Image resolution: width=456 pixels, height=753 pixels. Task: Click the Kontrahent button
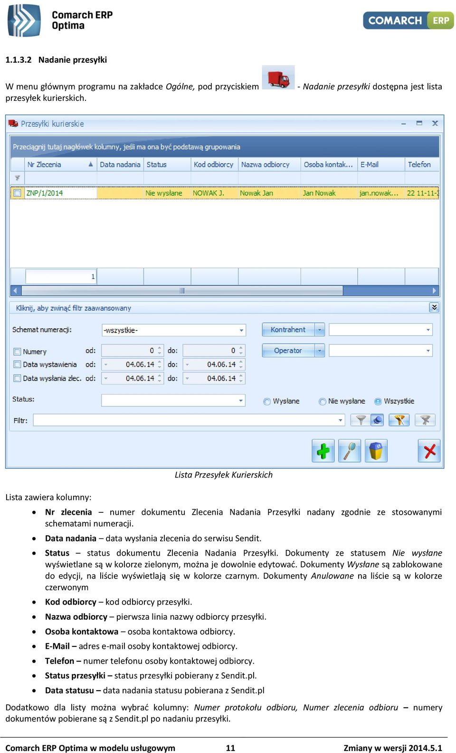(x=288, y=330)
